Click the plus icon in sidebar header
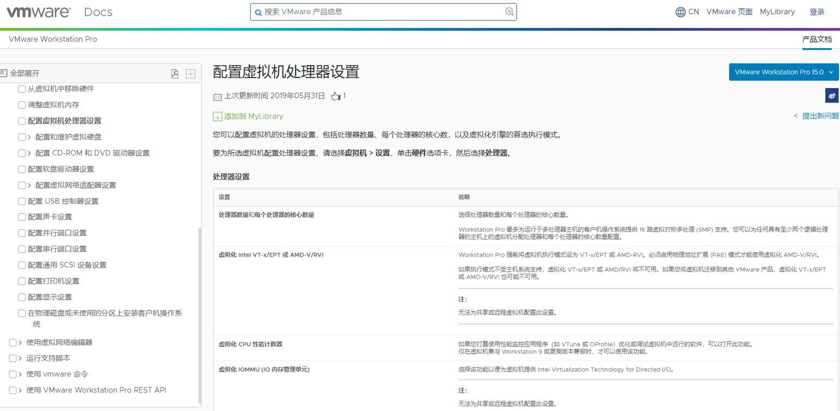Image resolution: width=840 pixels, height=411 pixels. [x=190, y=73]
